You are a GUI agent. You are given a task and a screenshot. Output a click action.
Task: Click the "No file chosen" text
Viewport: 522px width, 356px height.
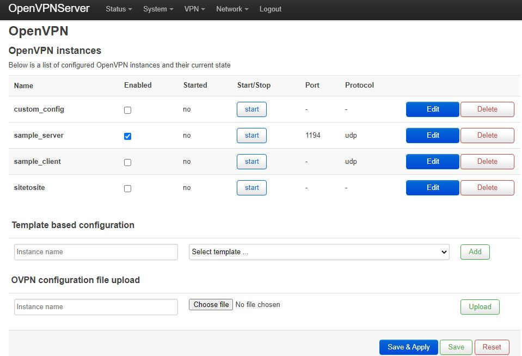(257, 305)
